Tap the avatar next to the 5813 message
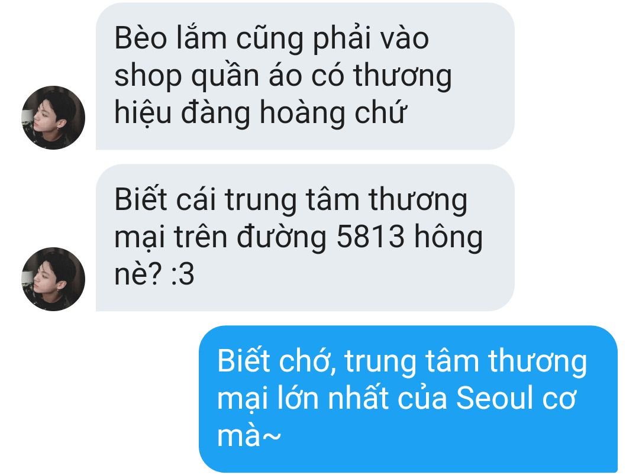 coord(53,279)
